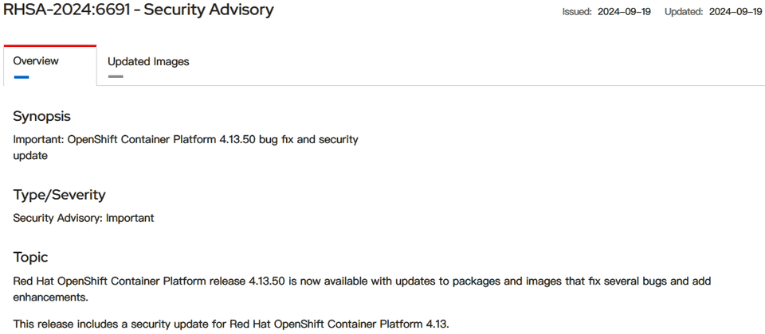Click the gray indicator under Updated Images
The width and height of the screenshot is (765, 334).
click(x=116, y=77)
